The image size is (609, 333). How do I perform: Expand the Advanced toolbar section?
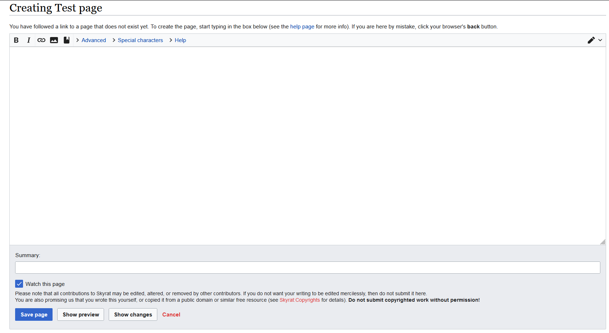click(93, 40)
